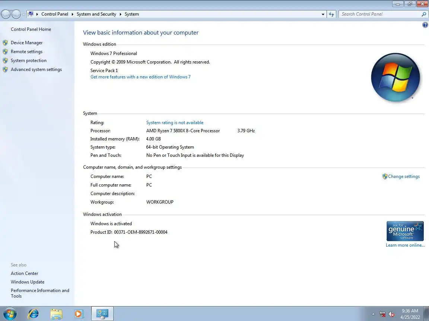Click the System and Security breadcrumb
The height and width of the screenshot is (321, 429).
coord(96,14)
